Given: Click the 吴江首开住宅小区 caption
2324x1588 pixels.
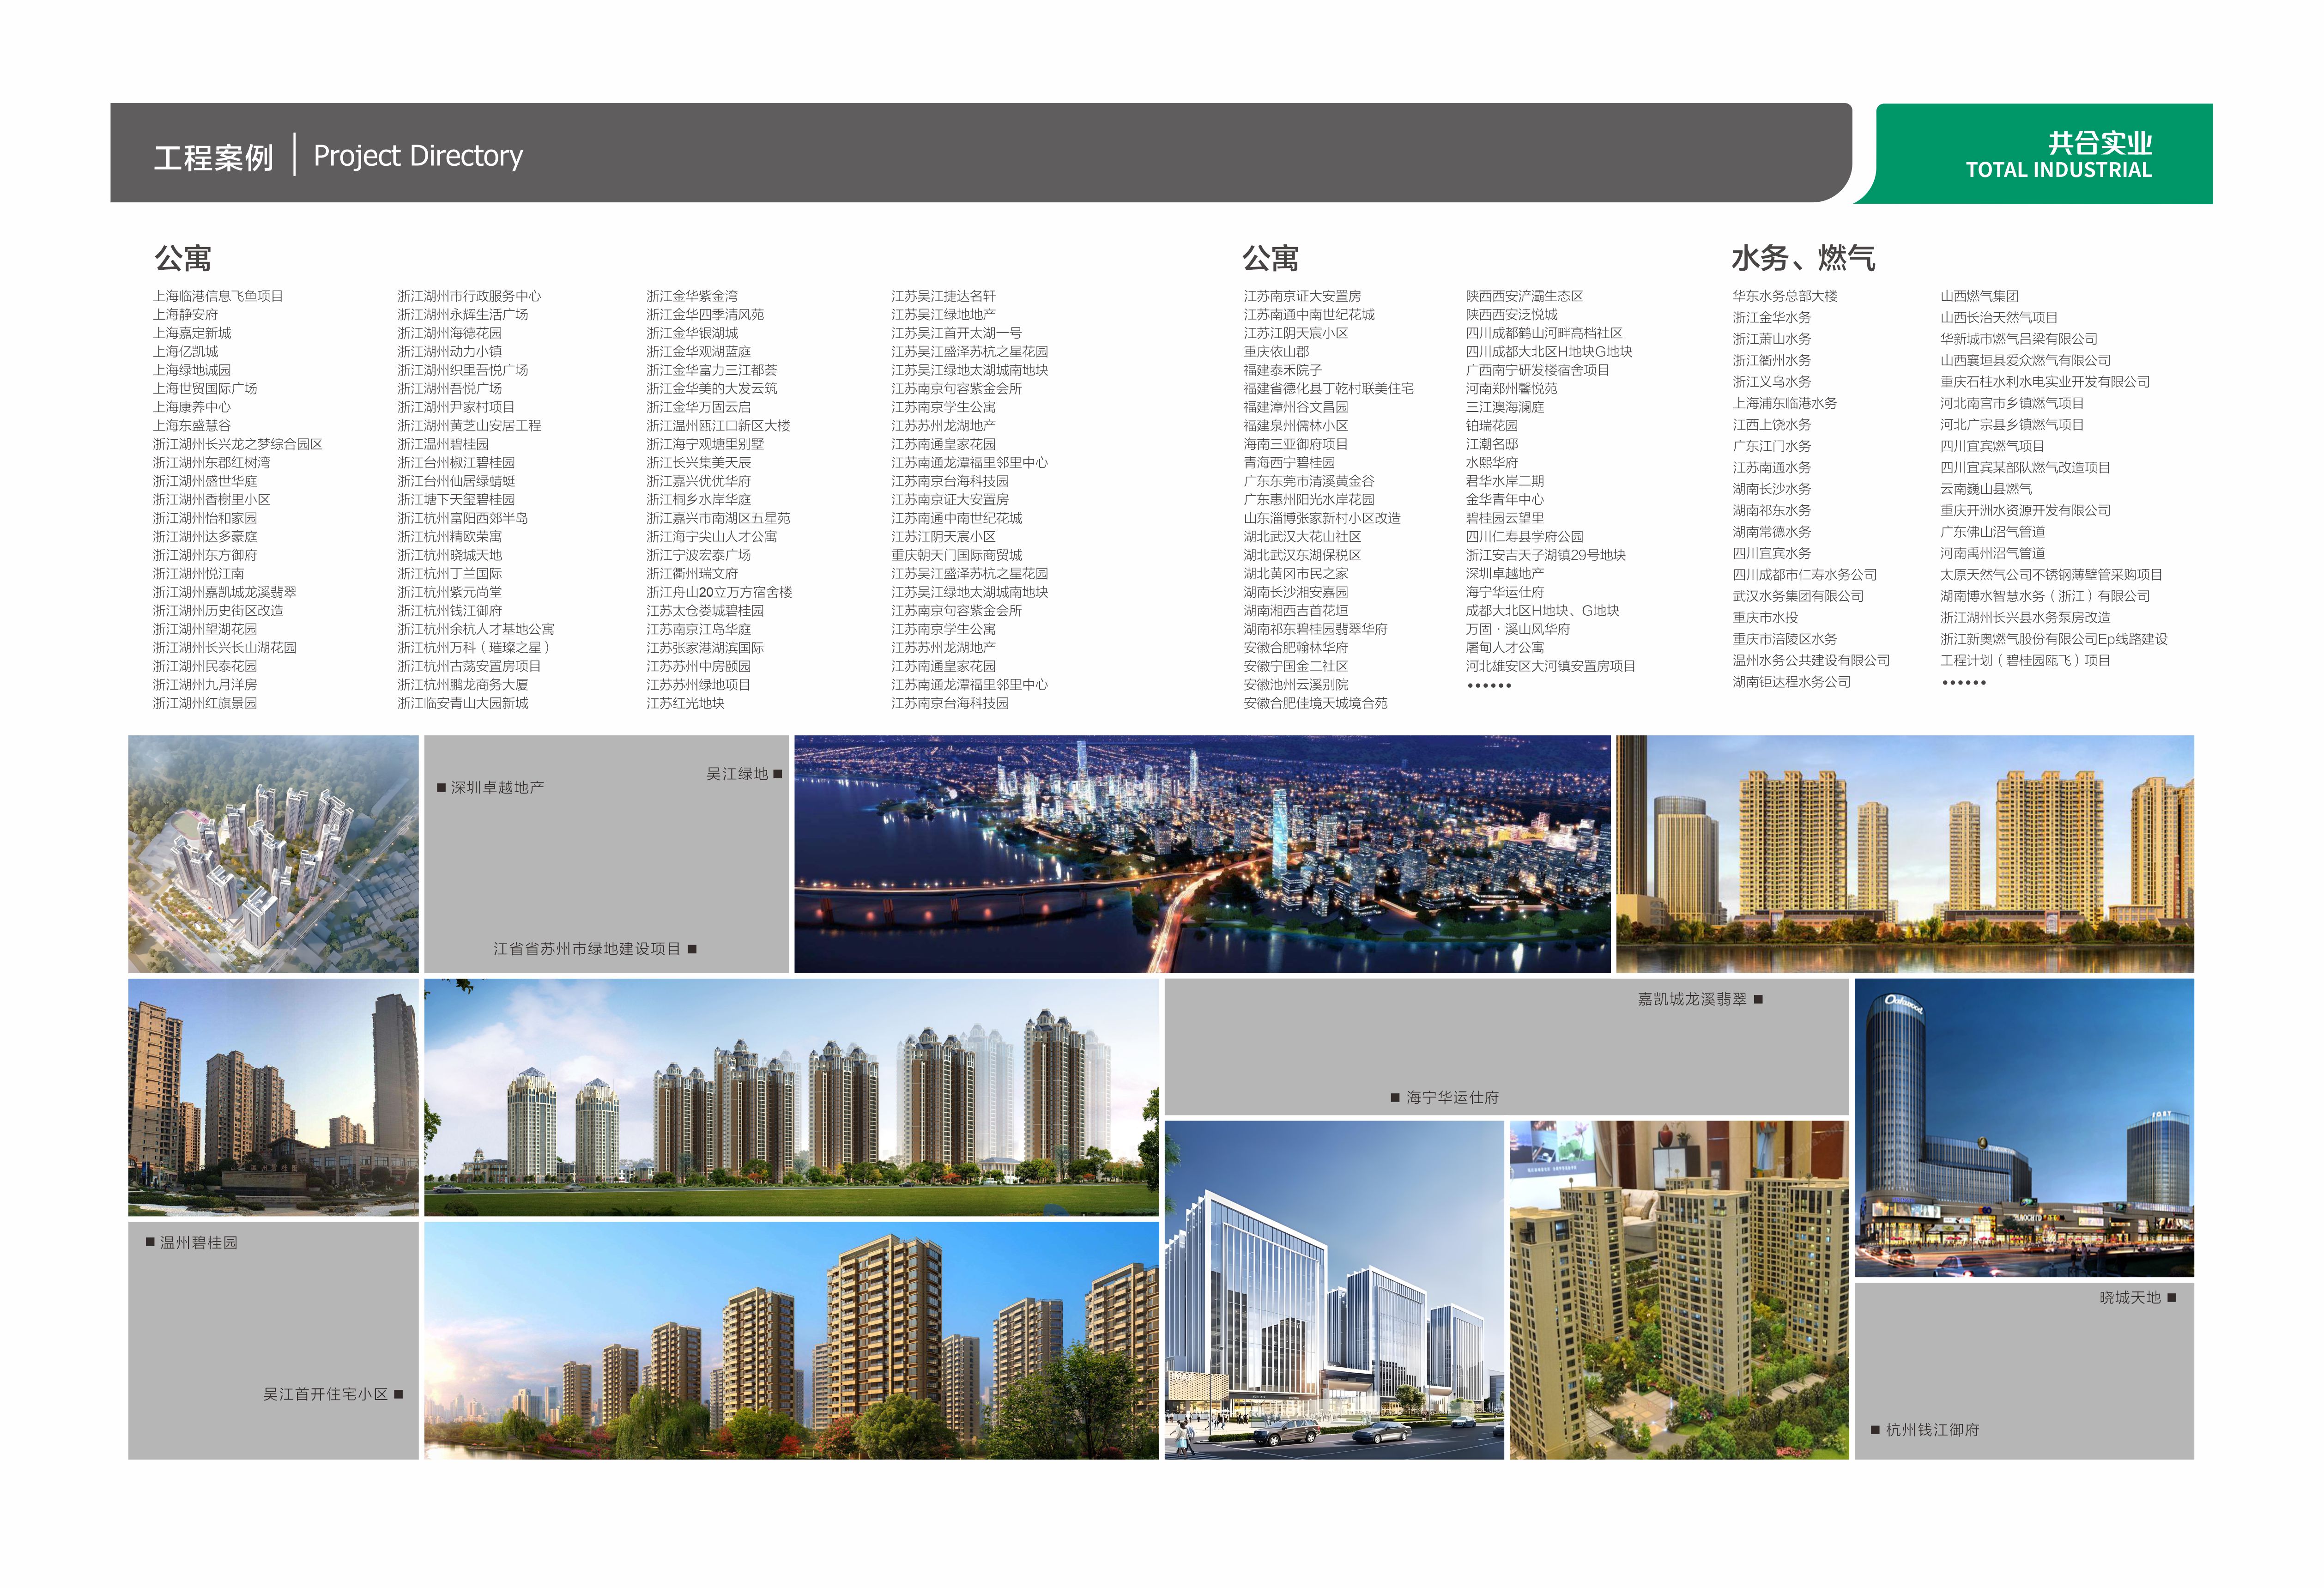Looking at the screenshot, I should coord(325,1394).
